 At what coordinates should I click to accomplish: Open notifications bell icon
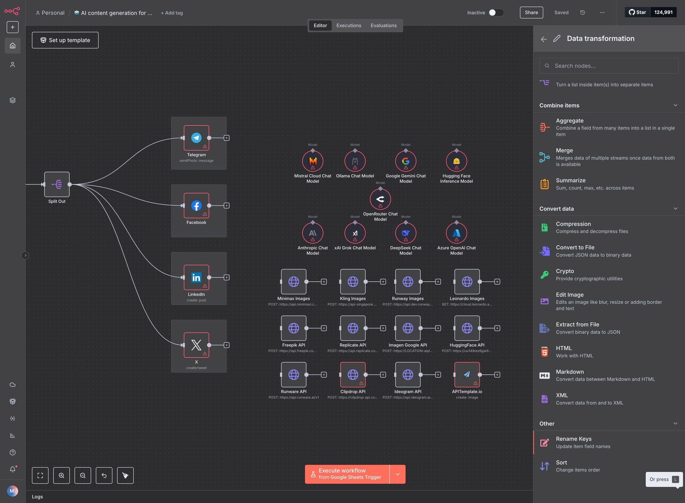click(x=12, y=469)
